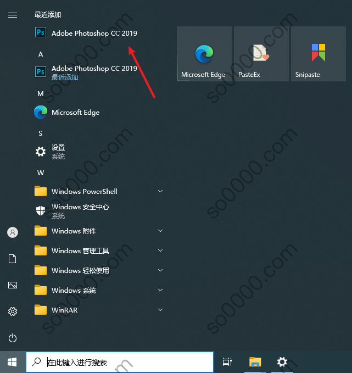352x373 pixels.
Task: Click the Snipaste pinned tile
Action: click(x=319, y=54)
